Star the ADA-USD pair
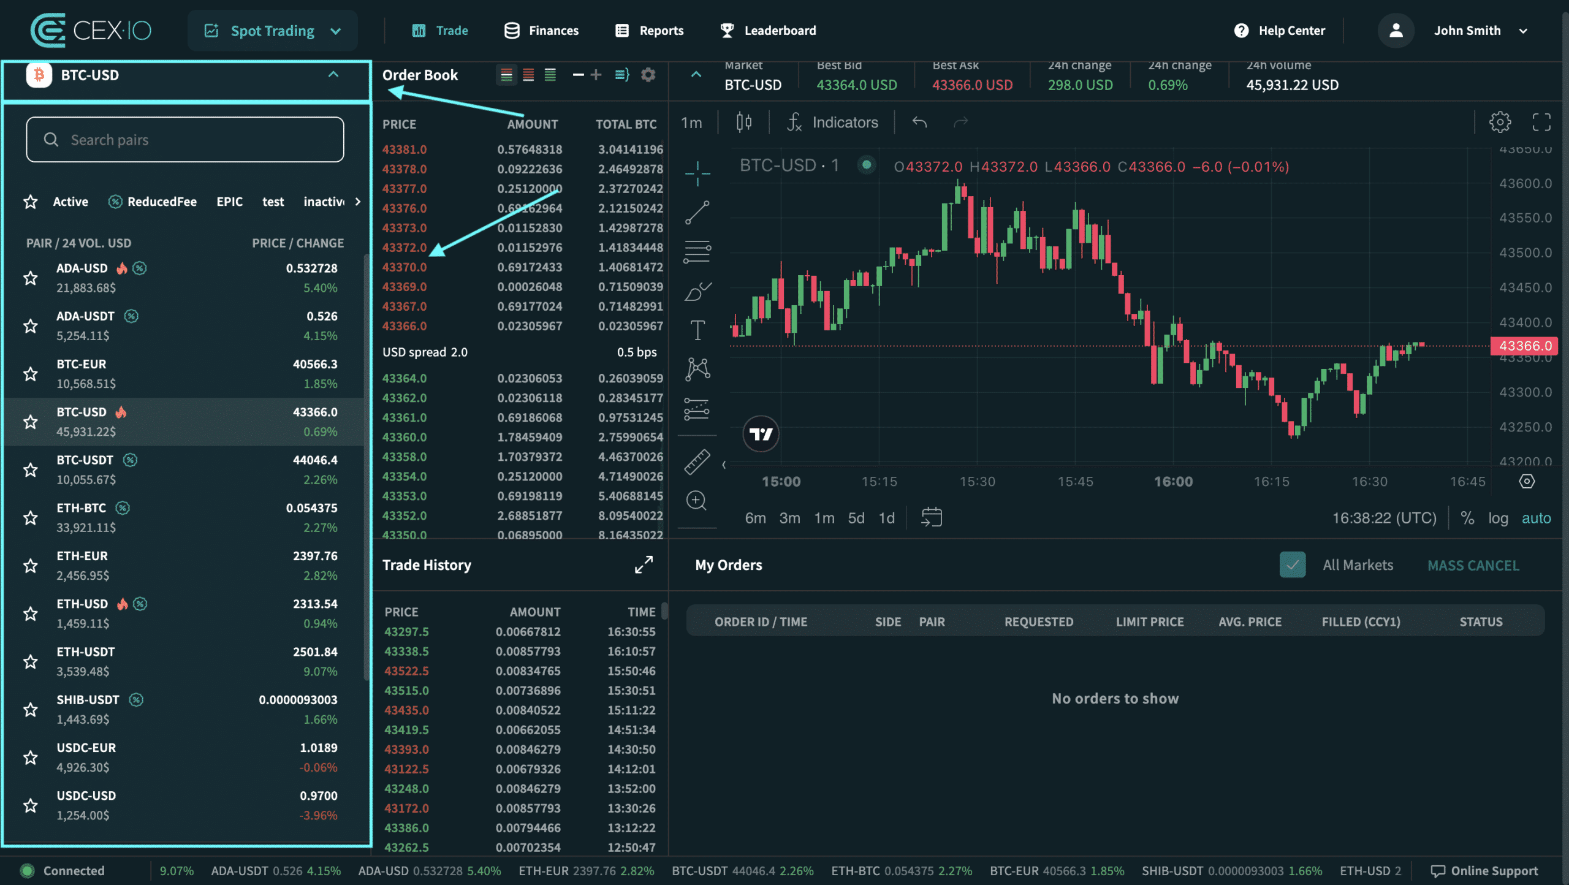This screenshot has height=885, width=1569. coord(31,278)
